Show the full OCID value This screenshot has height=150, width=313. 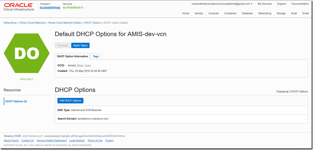[80, 65]
